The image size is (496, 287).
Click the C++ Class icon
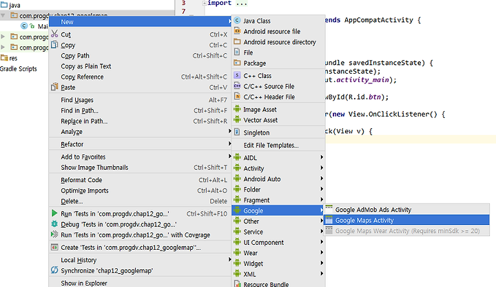(237, 75)
